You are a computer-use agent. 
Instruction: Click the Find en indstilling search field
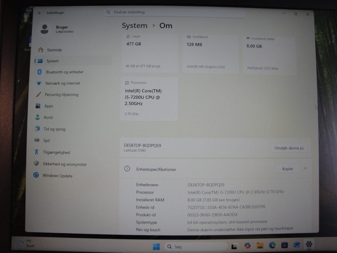click(175, 13)
